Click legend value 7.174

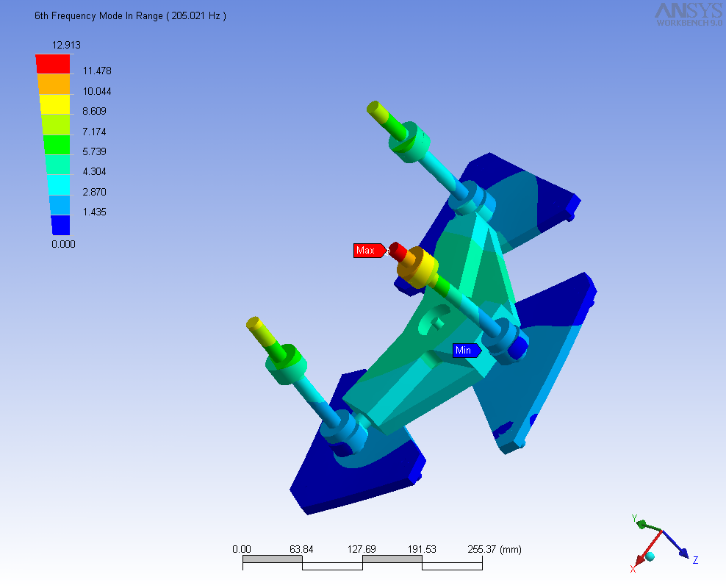pos(95,132)
